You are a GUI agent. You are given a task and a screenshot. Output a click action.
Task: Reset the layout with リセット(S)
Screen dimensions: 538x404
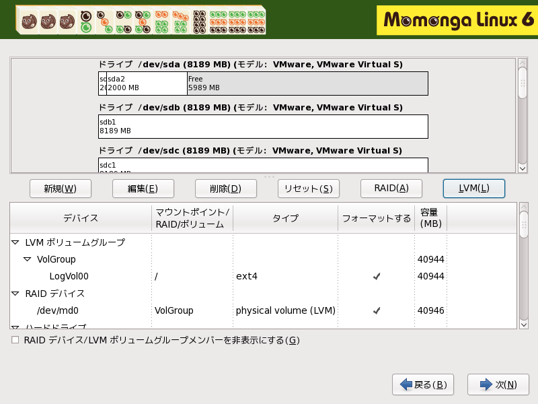(309, 189)
